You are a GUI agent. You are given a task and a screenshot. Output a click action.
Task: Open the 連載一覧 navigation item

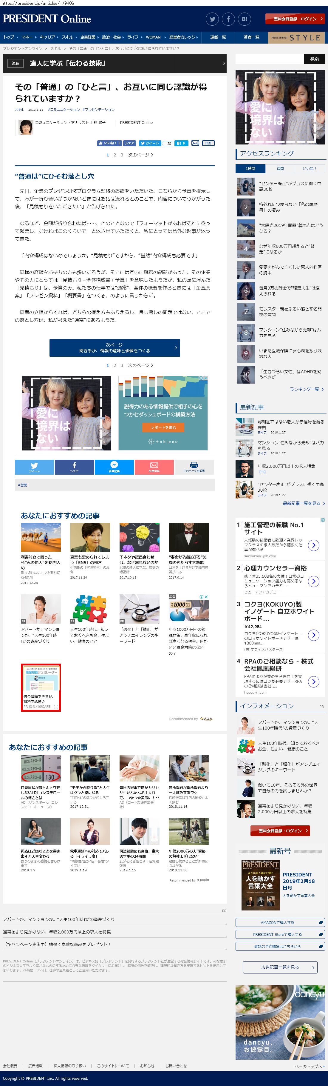(218, 37)
